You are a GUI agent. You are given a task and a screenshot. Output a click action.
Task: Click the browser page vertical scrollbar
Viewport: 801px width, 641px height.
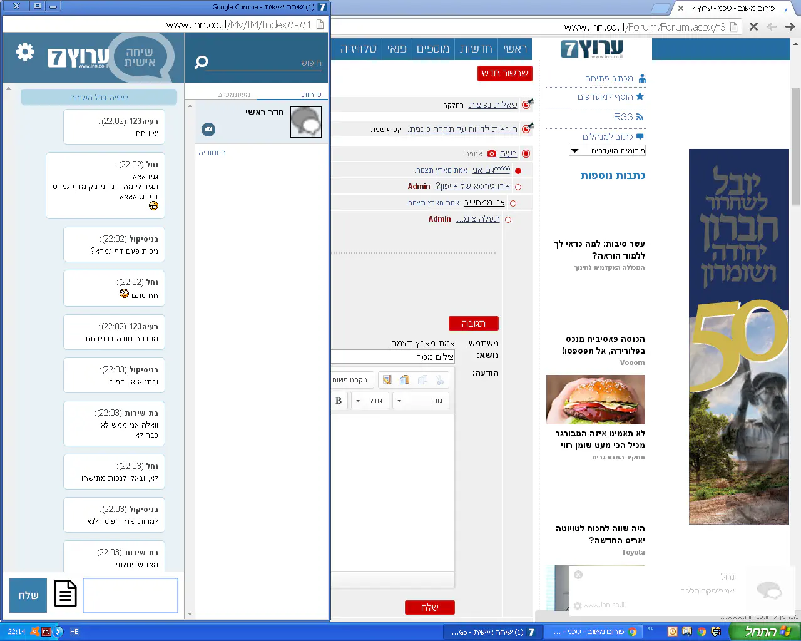click(795, 150)
